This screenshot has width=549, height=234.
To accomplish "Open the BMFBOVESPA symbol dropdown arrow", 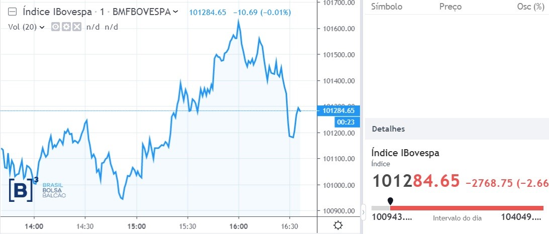I will [x=175, y=11].
